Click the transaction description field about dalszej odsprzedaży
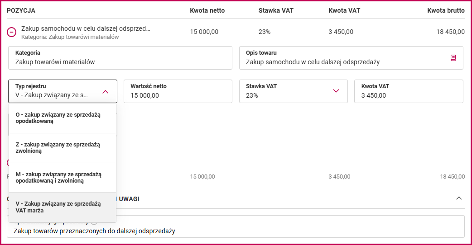This screenshot has height=245, width=472. pos(236,227)
